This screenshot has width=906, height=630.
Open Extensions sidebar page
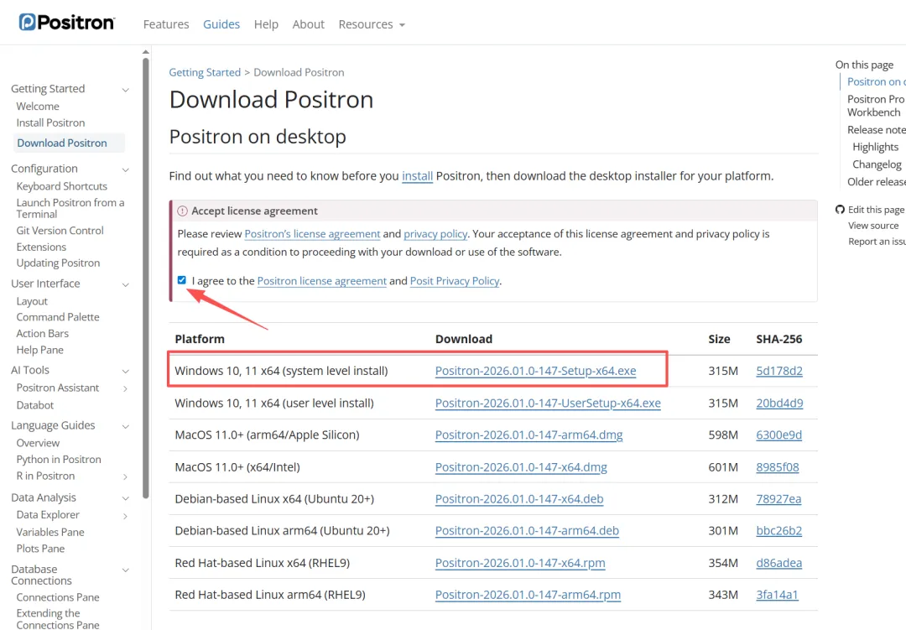(x=41, y=247)
